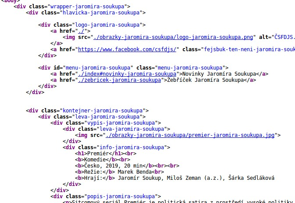Click the alt attribute value "ČSFDJS."
The width and height of the screenshot is (295, 203).
[x=284, y=37]
